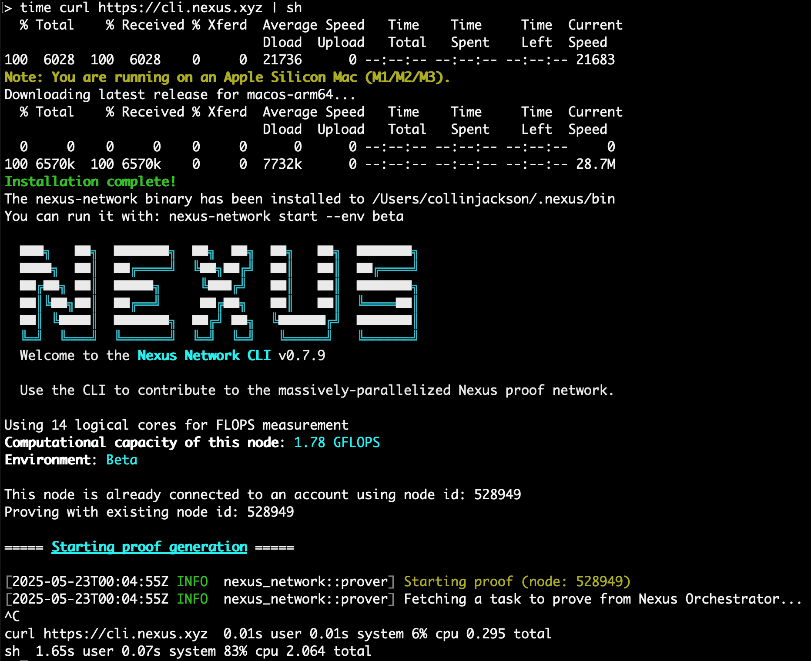Click the version number 'v0.7.9'
The width and height of the screenshot is (811, 661).
tap(302, 355)
